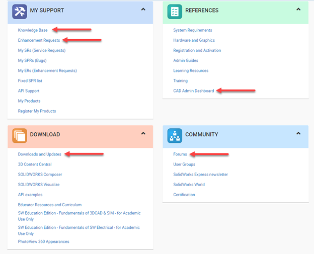The width and height of the screenshot is (314, 254).
Task: Open the Enhancement Requests link
Action: click(39, 40)
